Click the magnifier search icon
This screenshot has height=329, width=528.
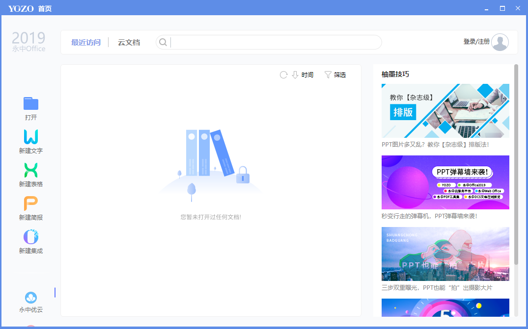(163, 42)
